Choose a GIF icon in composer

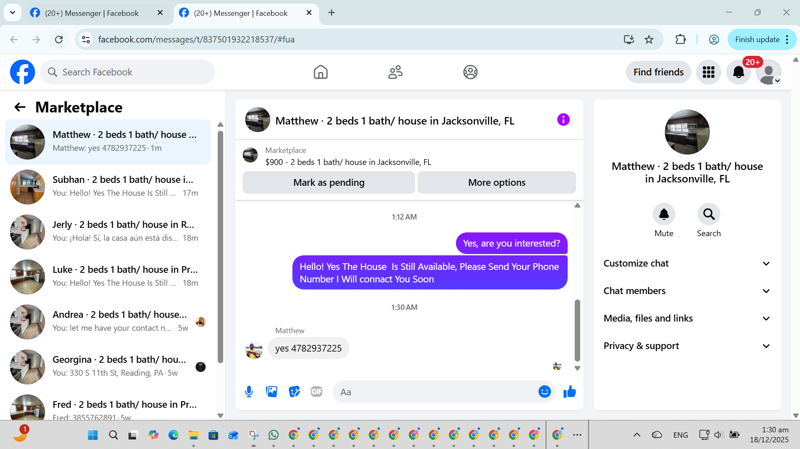317,392
